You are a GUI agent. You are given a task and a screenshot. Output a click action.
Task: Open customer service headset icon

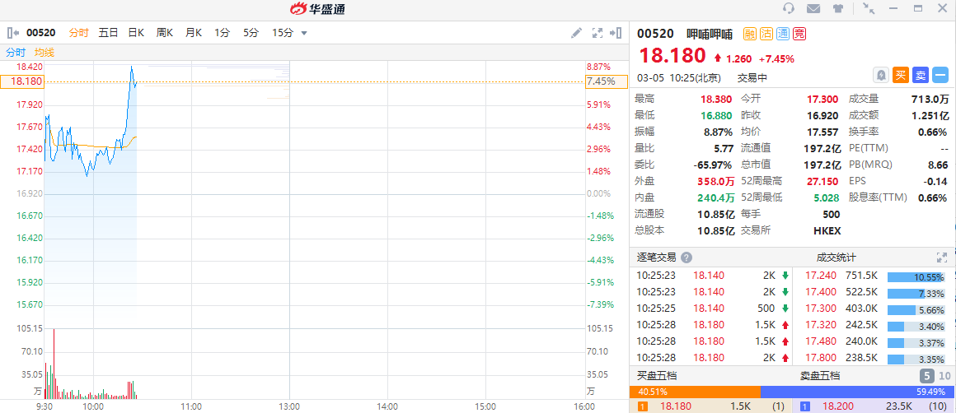(789, 8)
